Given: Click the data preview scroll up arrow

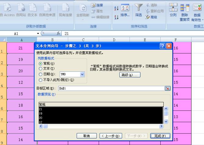Looking at the screenshot, I should pos(166,108).
